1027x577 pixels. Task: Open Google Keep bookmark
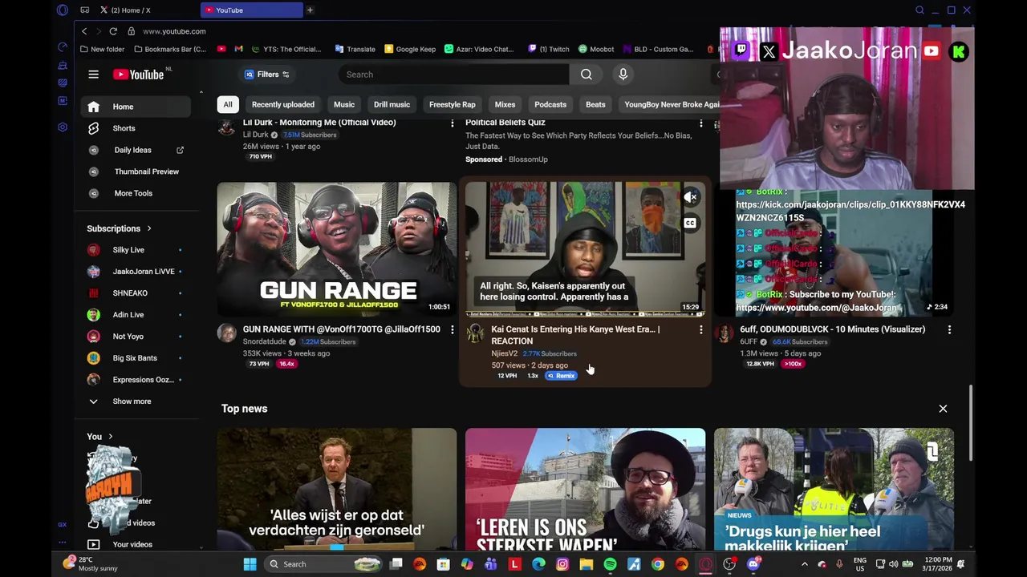point(410,49)
